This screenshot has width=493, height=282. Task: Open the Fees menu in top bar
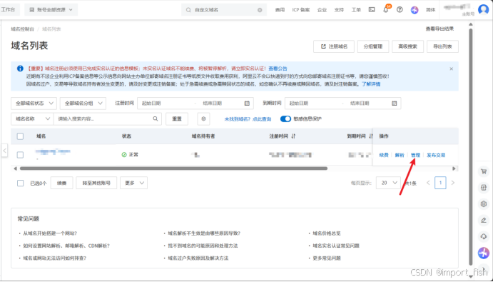point(280,10)
